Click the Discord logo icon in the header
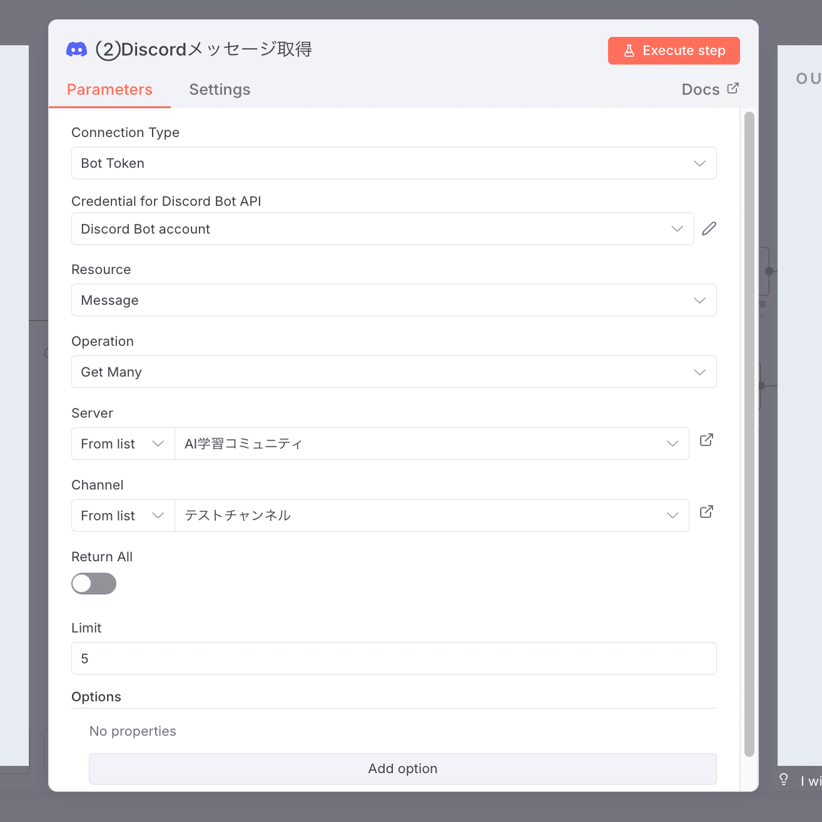Image resolution: width=822 pixels, height=822 pixels. pos(76,49)
